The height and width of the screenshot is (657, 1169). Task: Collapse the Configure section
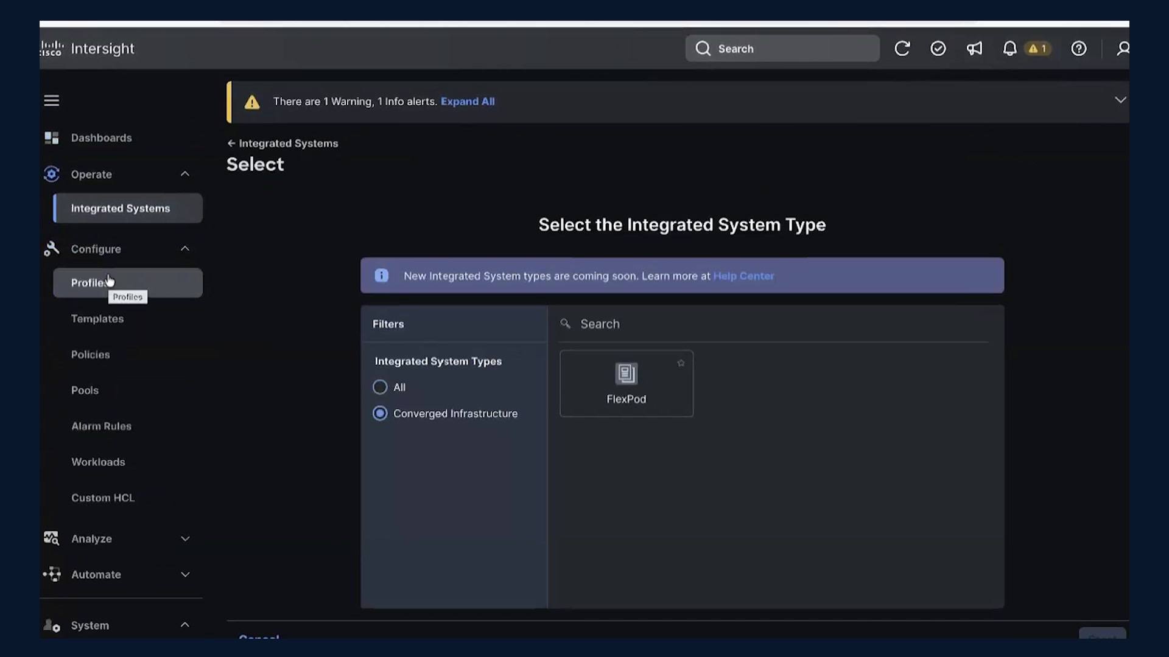[185, 249]
